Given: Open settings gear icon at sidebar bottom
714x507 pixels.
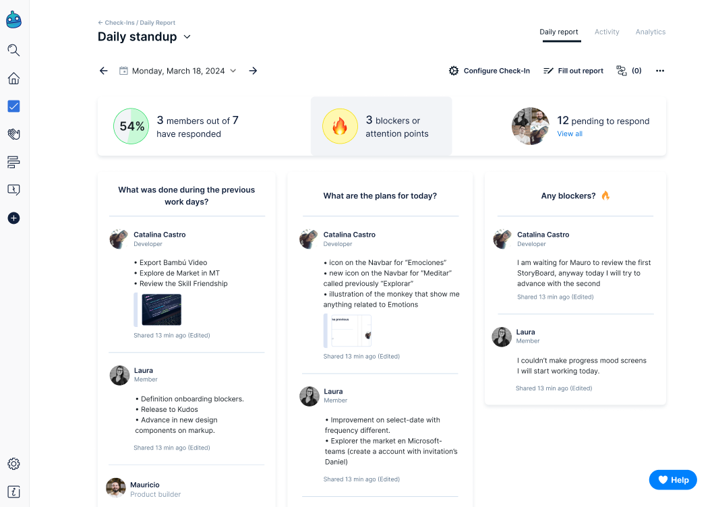Looking at the screenshot, I should [13, 464].
